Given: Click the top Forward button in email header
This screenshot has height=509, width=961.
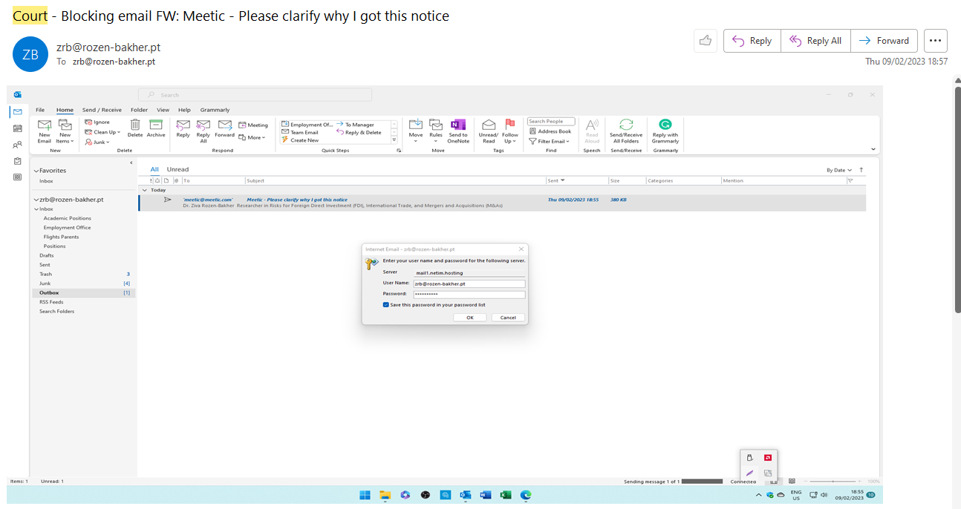Looking at the screenshot, I should [885, 41].
